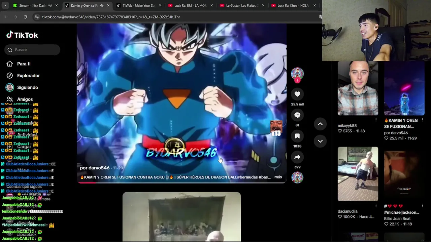Click dacianudila username

point(347,211)
